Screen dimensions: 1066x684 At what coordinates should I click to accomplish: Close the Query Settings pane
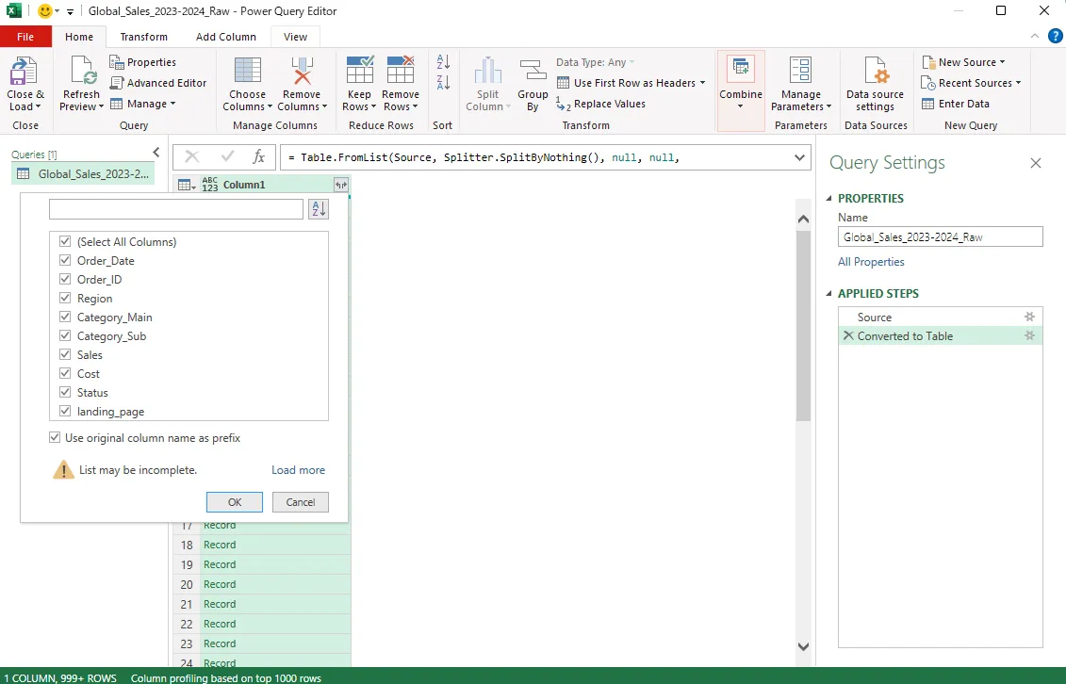1036,163
